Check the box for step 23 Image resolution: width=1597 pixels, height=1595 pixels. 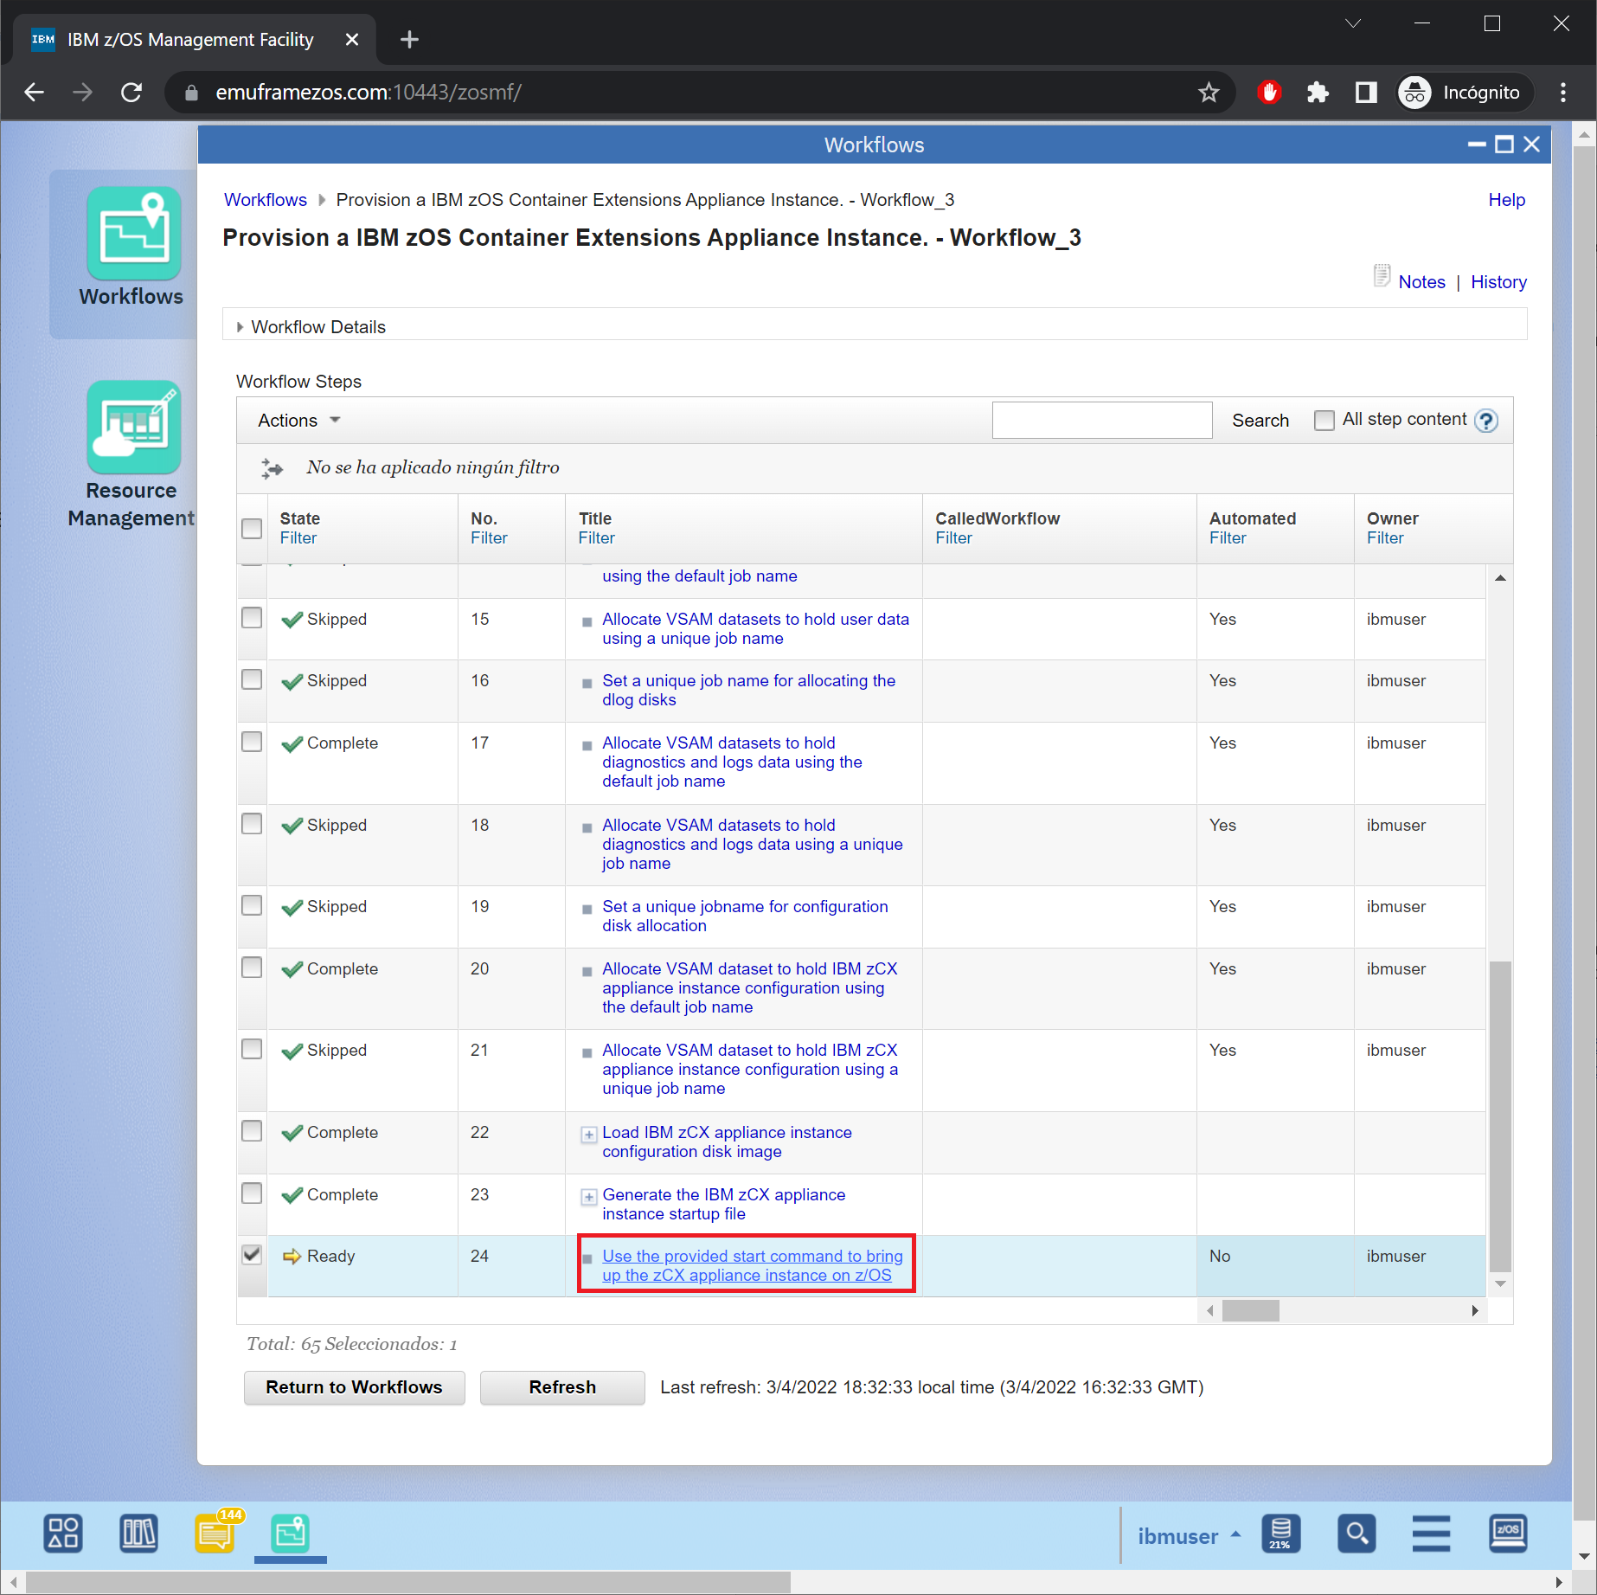tap(252, 1193)
